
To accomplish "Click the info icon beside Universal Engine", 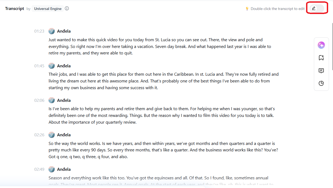I will coord(67,8).
